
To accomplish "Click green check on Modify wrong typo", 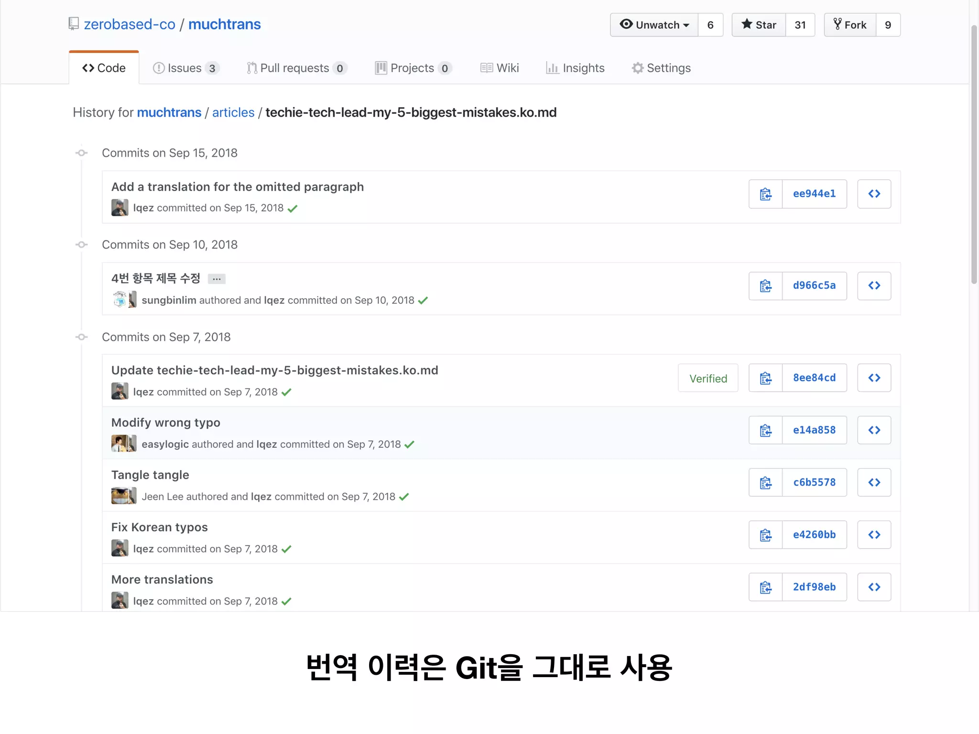I will [x=409, y=444].
